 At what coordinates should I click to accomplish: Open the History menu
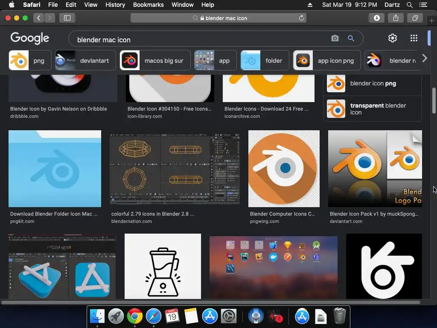click(x=115, y=5)
